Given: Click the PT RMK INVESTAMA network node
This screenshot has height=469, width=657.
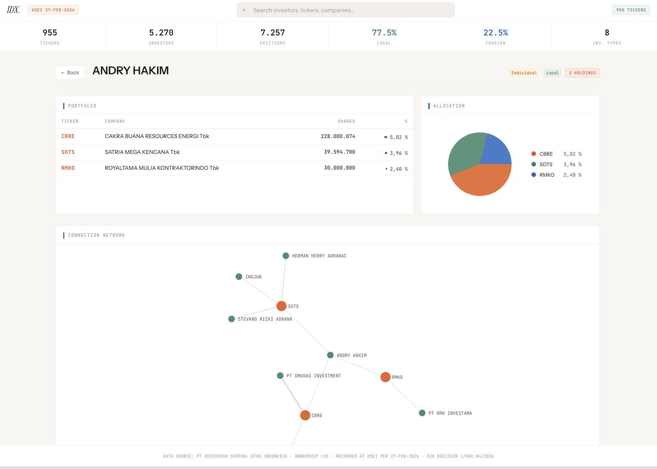Looking at the screenshot, I should point(422,413).
